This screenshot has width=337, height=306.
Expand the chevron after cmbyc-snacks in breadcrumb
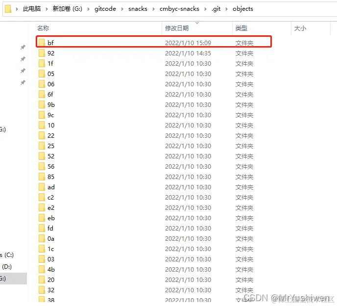click(x=205, y=9)
